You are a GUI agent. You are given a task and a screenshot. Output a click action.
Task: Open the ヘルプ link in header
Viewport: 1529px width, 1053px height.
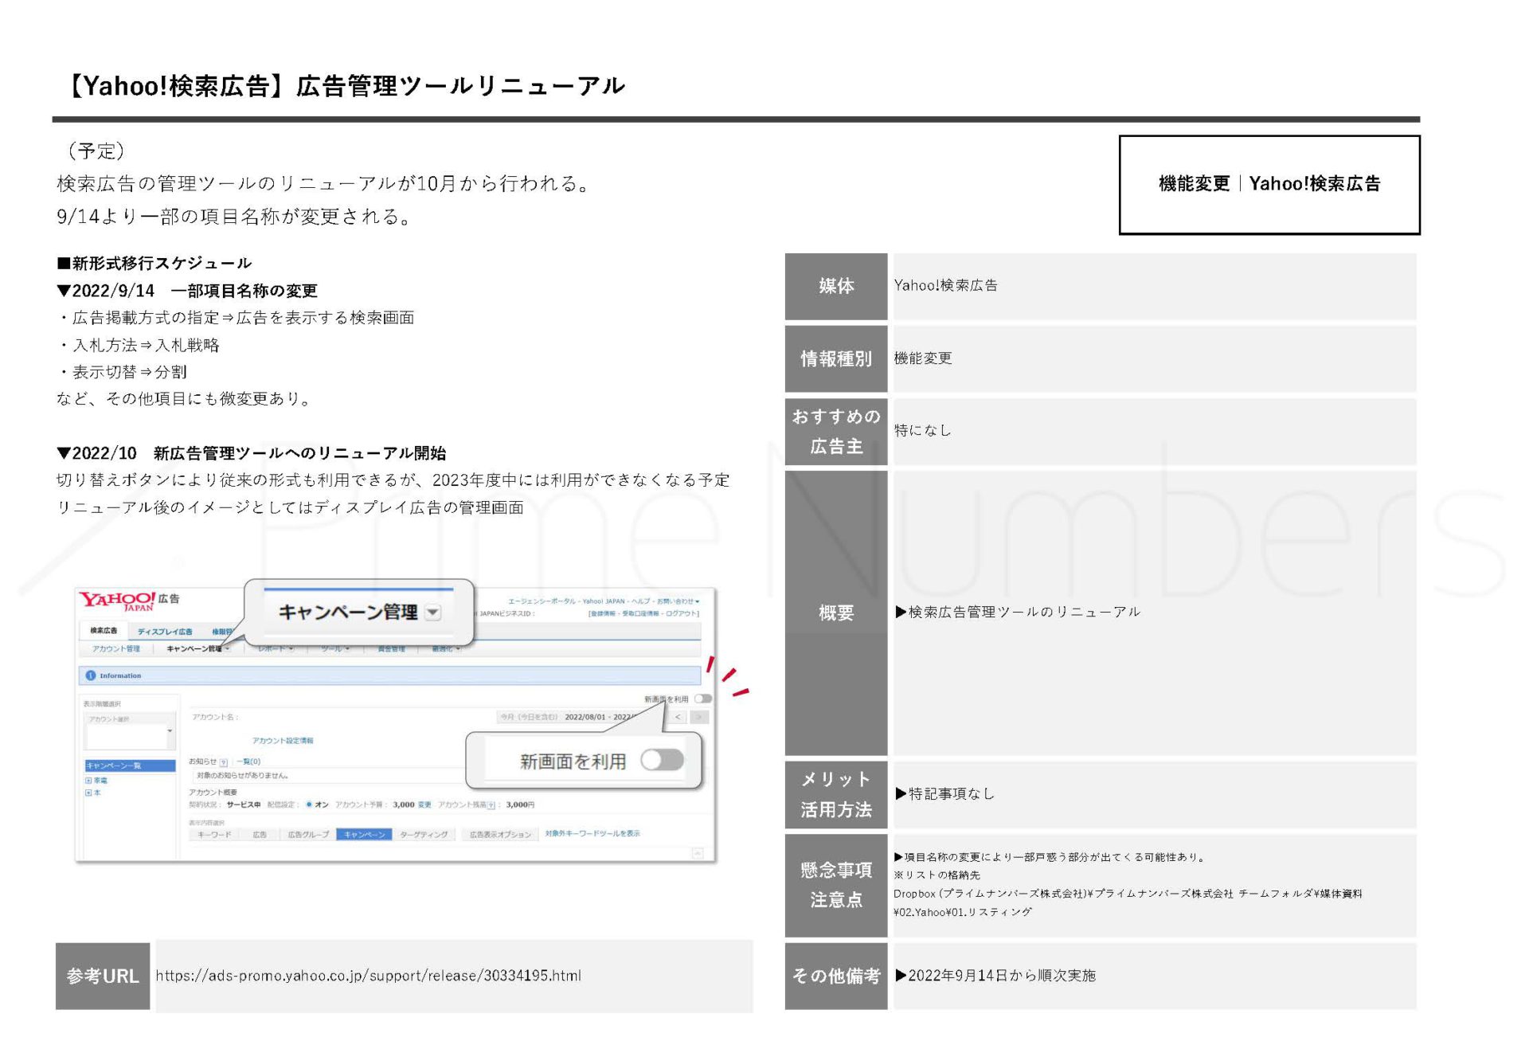pyautogui.click(x=641, y=601)
